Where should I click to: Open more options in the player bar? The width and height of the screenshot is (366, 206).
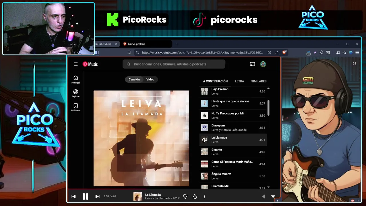pos(204,197)
